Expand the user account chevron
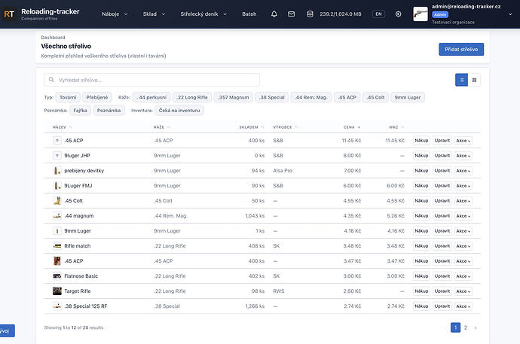Image resolution: width=520 pixels, height=344 pixels. [x=510, y=14]
